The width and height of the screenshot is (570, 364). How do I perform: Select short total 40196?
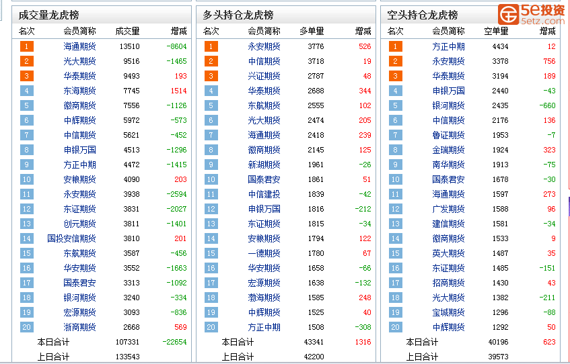(x=498, y=342)
